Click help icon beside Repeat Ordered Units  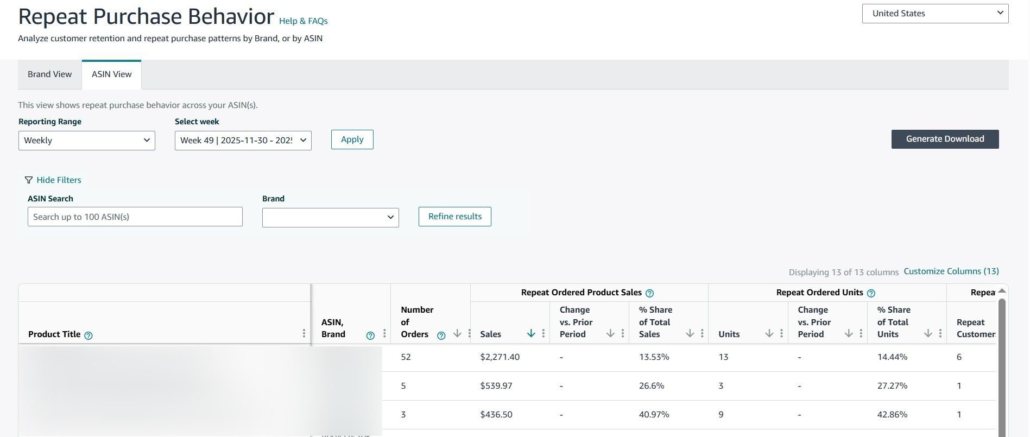pyautogui.click(x=871, y=293)
